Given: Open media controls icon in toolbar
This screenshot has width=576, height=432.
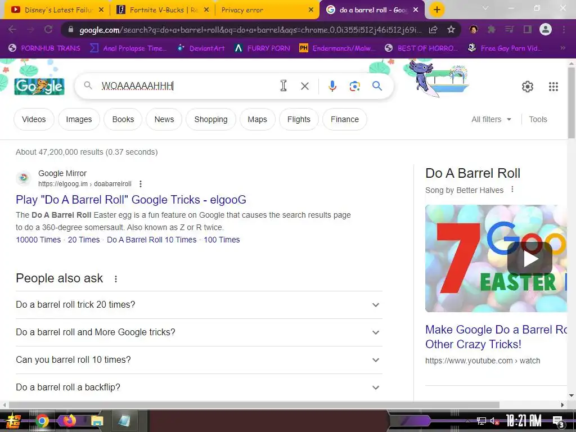Looking at the screenshot, I should pos(509,29).
